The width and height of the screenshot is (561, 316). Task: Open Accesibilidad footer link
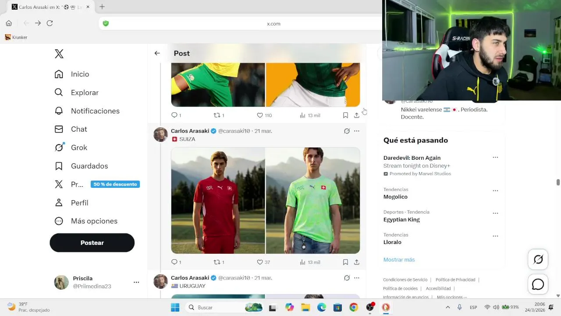(438, 289)
